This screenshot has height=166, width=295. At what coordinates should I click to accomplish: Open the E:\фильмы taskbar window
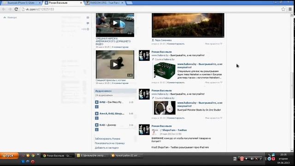(x=92, y=156)
